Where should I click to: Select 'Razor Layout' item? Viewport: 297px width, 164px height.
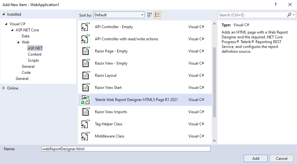[x=145, y=75]
